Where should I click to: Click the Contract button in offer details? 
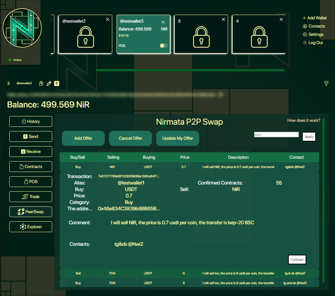pyautogui.click(x=297, y=259)
